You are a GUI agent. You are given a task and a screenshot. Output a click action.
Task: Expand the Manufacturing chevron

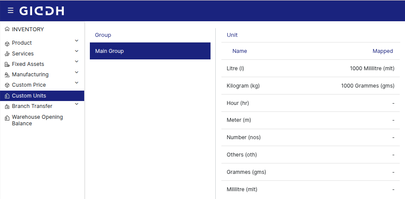coord(76,72)
